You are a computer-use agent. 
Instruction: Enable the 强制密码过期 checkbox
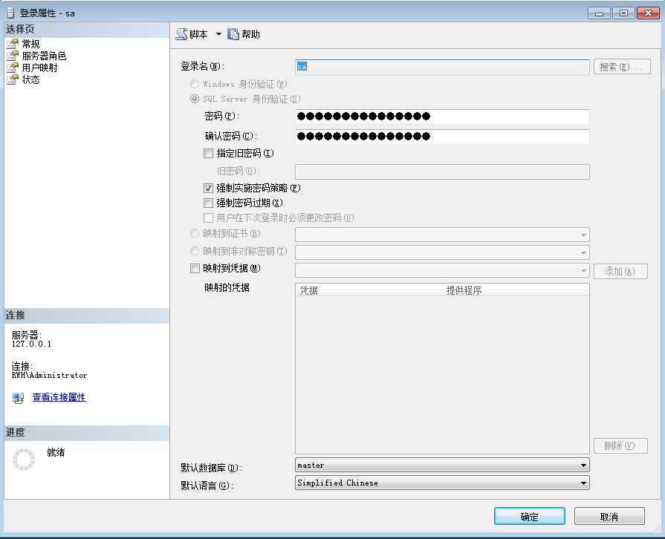click(208, 203)
